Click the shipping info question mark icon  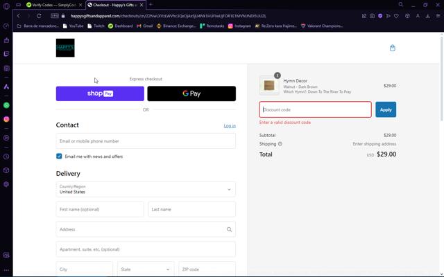(x=280, y=144)
